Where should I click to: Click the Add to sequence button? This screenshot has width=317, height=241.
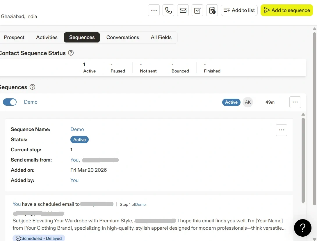[287, 10]
